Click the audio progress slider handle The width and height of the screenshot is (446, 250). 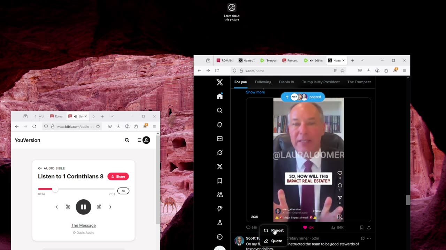pos(55,189)
